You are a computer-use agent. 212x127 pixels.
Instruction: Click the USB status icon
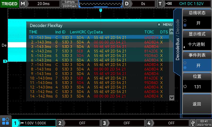coord(193,123)
